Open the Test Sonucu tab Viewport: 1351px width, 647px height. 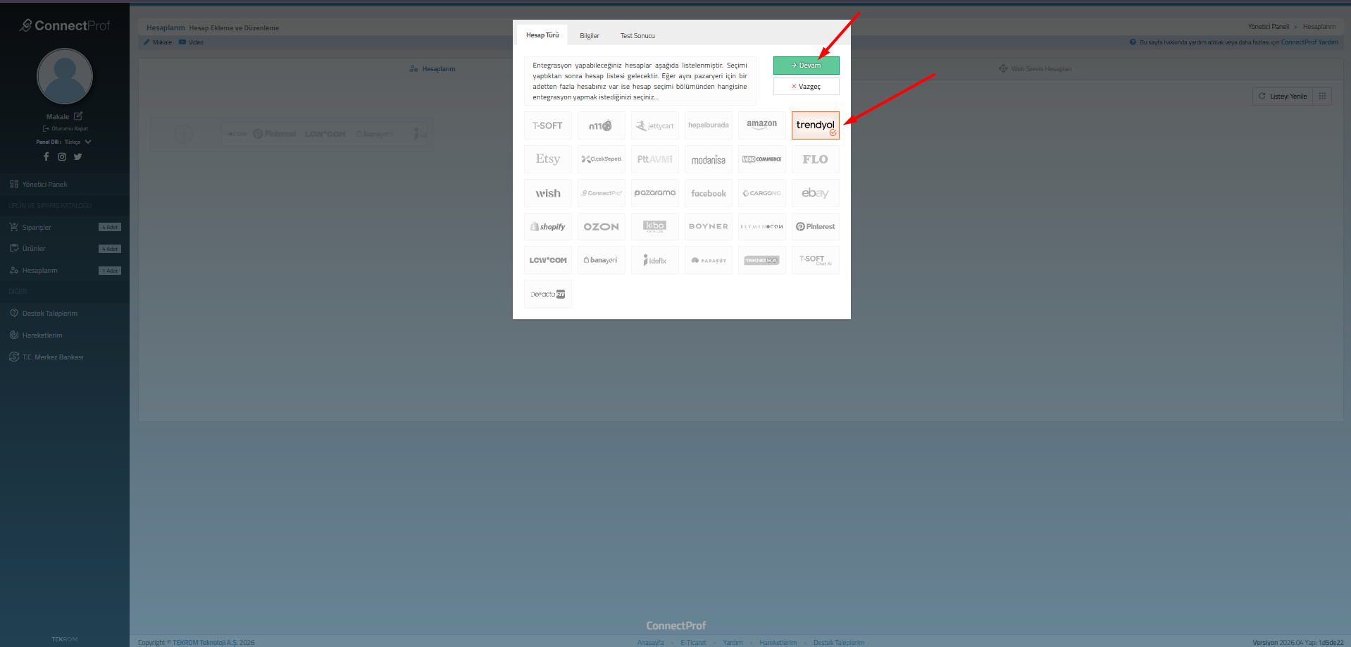637,36
